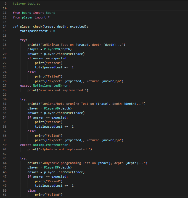Screen dimensions: 188x198
Task: Click print("Failed") on line 51
Action: pos(49,195)
